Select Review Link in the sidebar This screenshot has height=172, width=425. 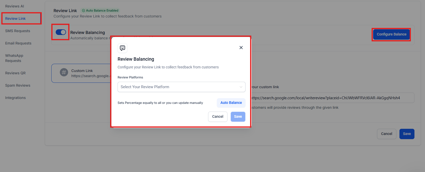[x=15, y=19]
